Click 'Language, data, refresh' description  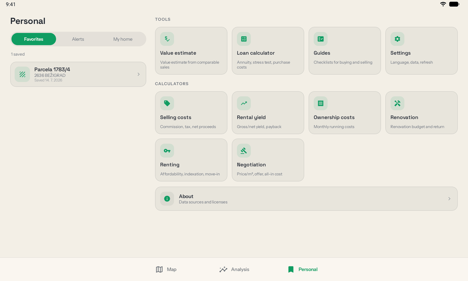[x=412, y=62]
